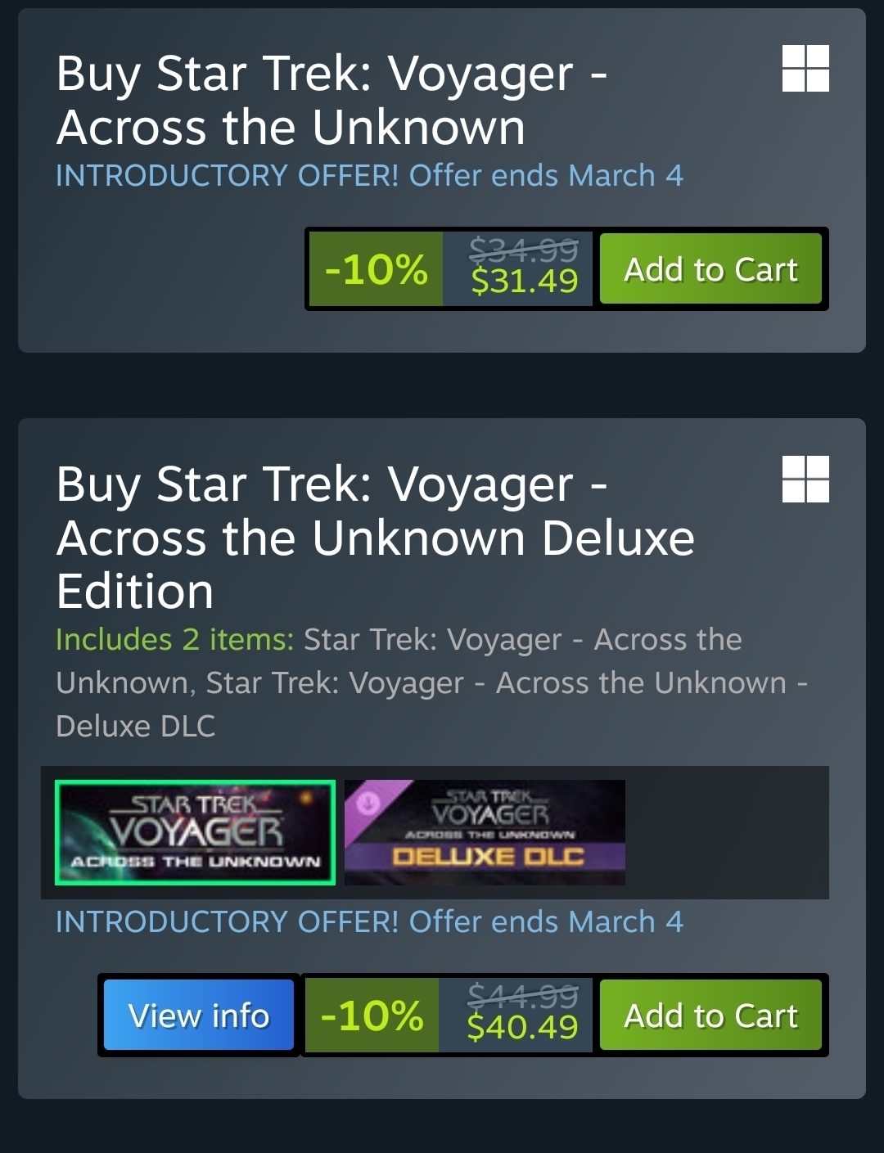
Task: Click the $31.49 discounted price
Action: coord(525,281)
